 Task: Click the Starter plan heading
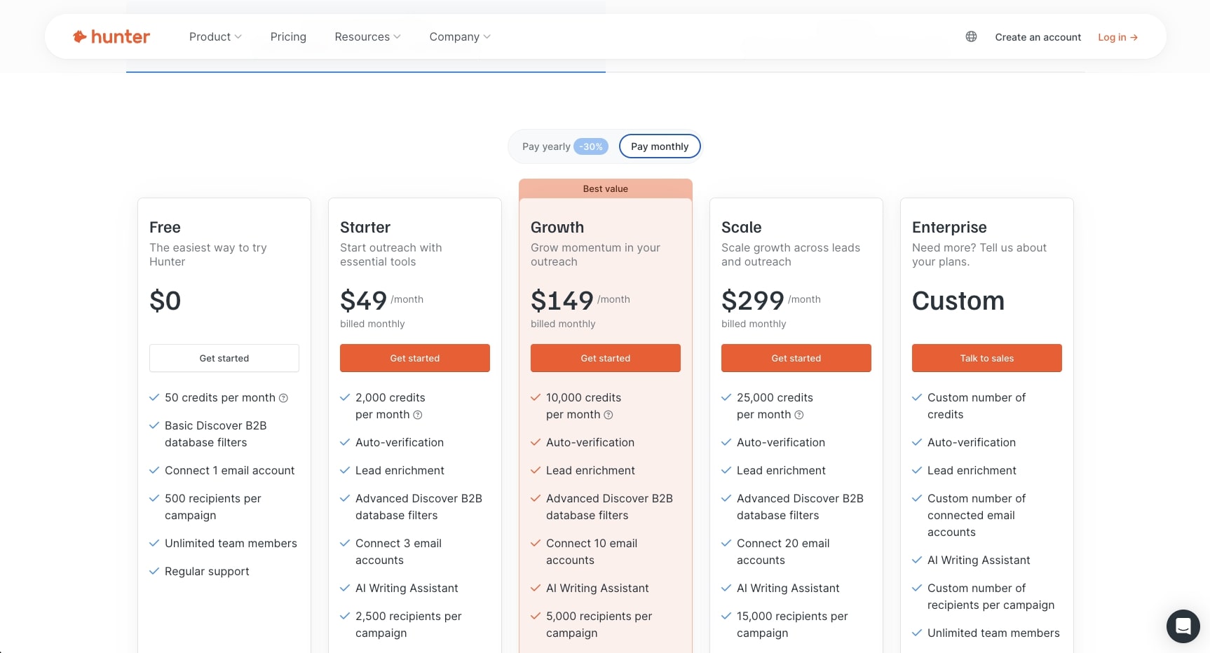[365, 227]
